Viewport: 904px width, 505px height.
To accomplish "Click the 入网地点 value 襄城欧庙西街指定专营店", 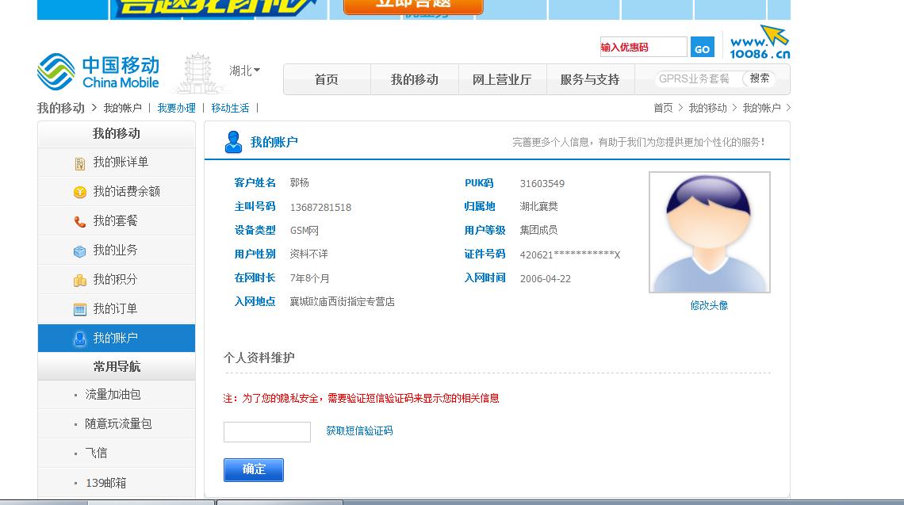I will (x=343, y=301).
